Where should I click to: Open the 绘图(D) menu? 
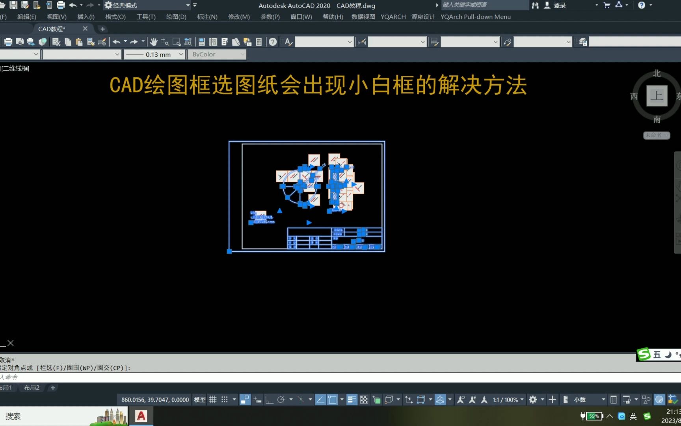tap(176, 17)
